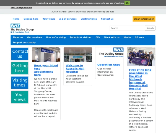Open the Russells Hall Hospital entrance photo

click(78, 55)
